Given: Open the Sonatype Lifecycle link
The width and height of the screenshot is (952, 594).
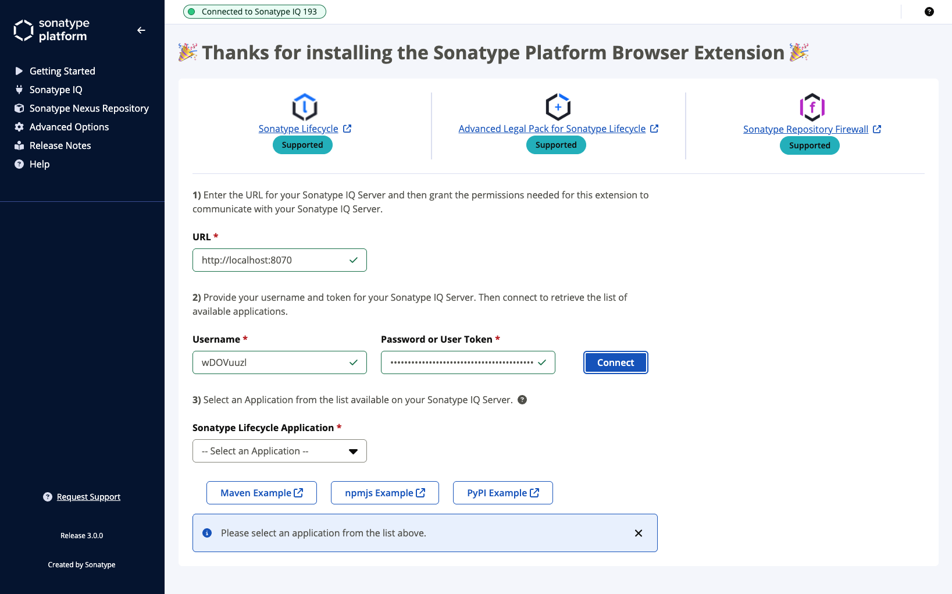Looking at the screenshot, I should [298, 129].
